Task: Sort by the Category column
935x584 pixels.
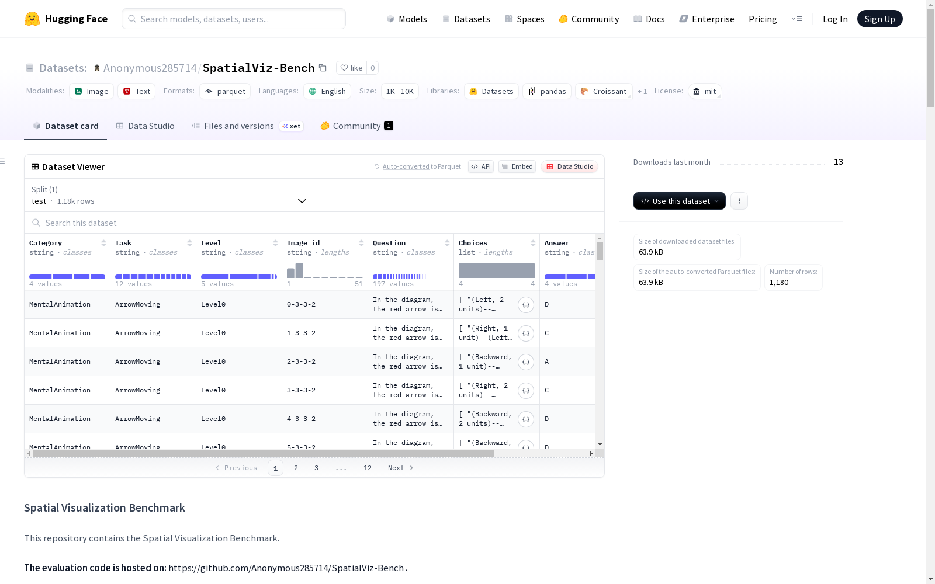Action: [103, 243]
